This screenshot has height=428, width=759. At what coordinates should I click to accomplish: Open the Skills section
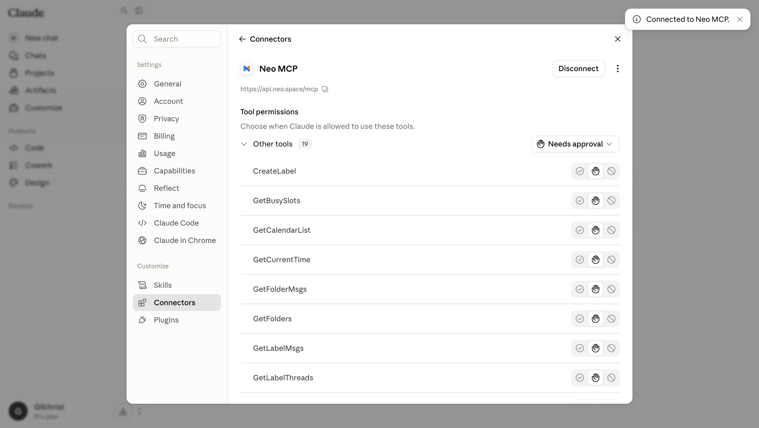[x=177, y=285]
